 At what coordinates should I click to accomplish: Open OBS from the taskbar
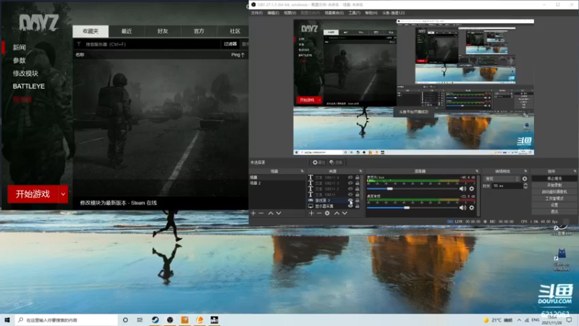pyautogui.click(x=170, y=319)
